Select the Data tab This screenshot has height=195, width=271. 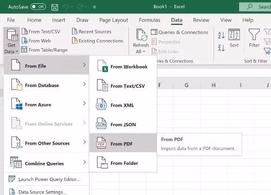(x=177, y=20)
